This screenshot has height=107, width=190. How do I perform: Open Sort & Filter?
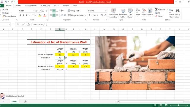click(171, 13)
